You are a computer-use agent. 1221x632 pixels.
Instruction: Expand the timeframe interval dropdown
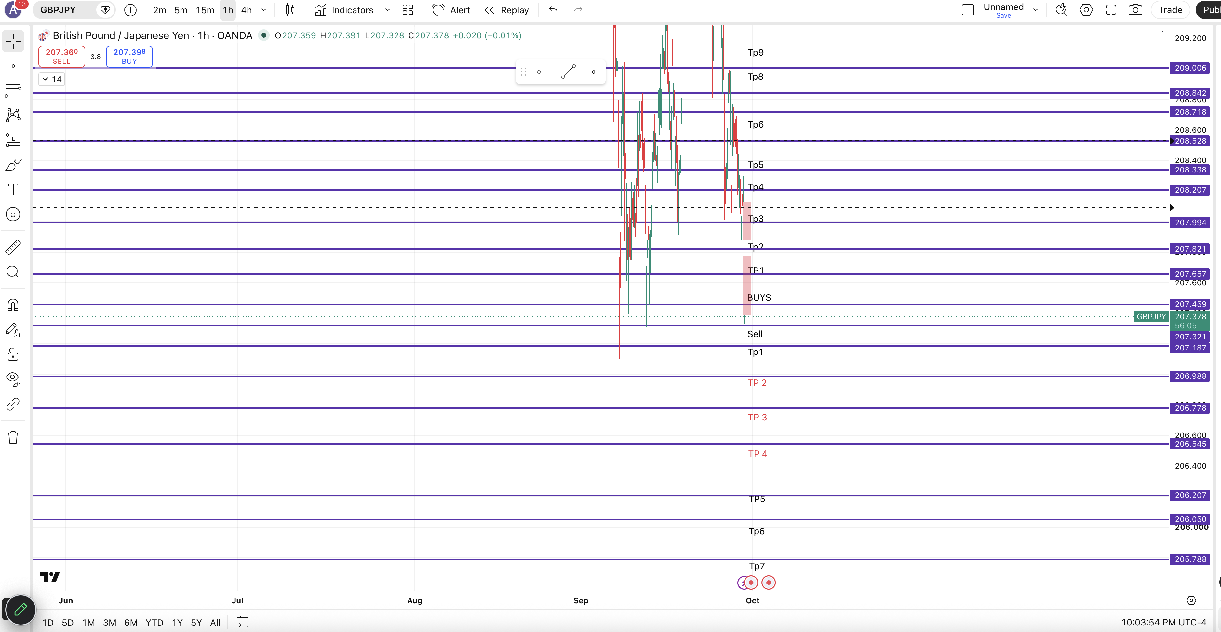(264, 10)
